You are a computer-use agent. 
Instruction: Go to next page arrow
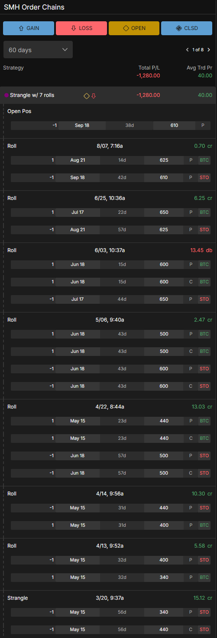209,50
